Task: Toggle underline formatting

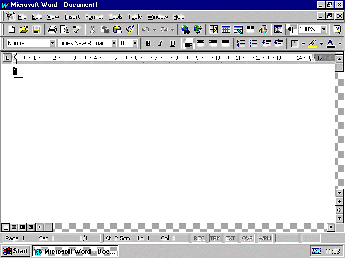Action: [x=172, y=44]
